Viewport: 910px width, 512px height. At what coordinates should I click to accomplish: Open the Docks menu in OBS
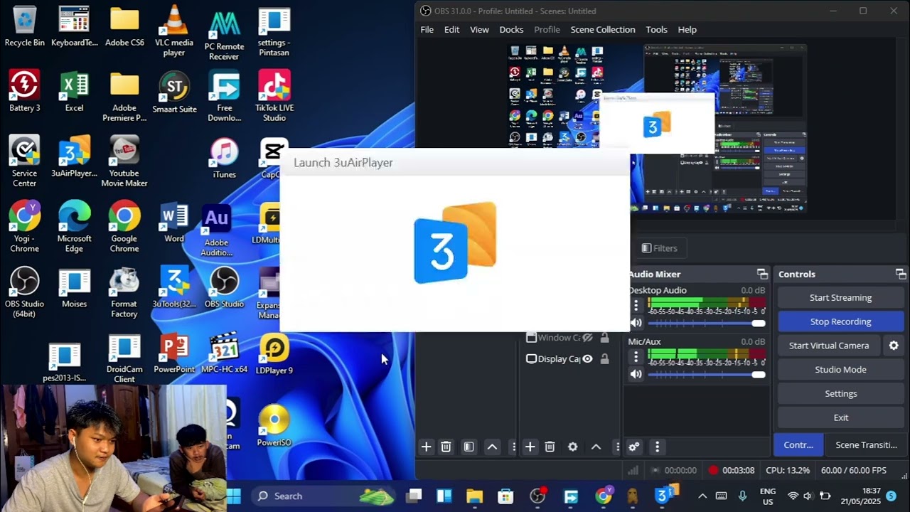point(511,30)
